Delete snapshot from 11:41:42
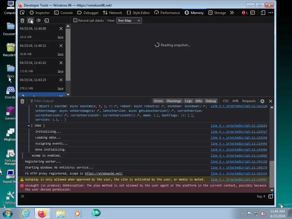Screen dimensions: 292x219 click(x=61, y=63)
